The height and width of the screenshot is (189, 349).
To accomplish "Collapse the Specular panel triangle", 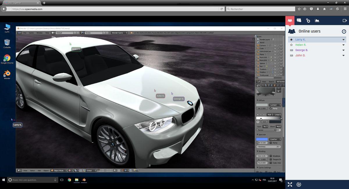I will 257,135.
